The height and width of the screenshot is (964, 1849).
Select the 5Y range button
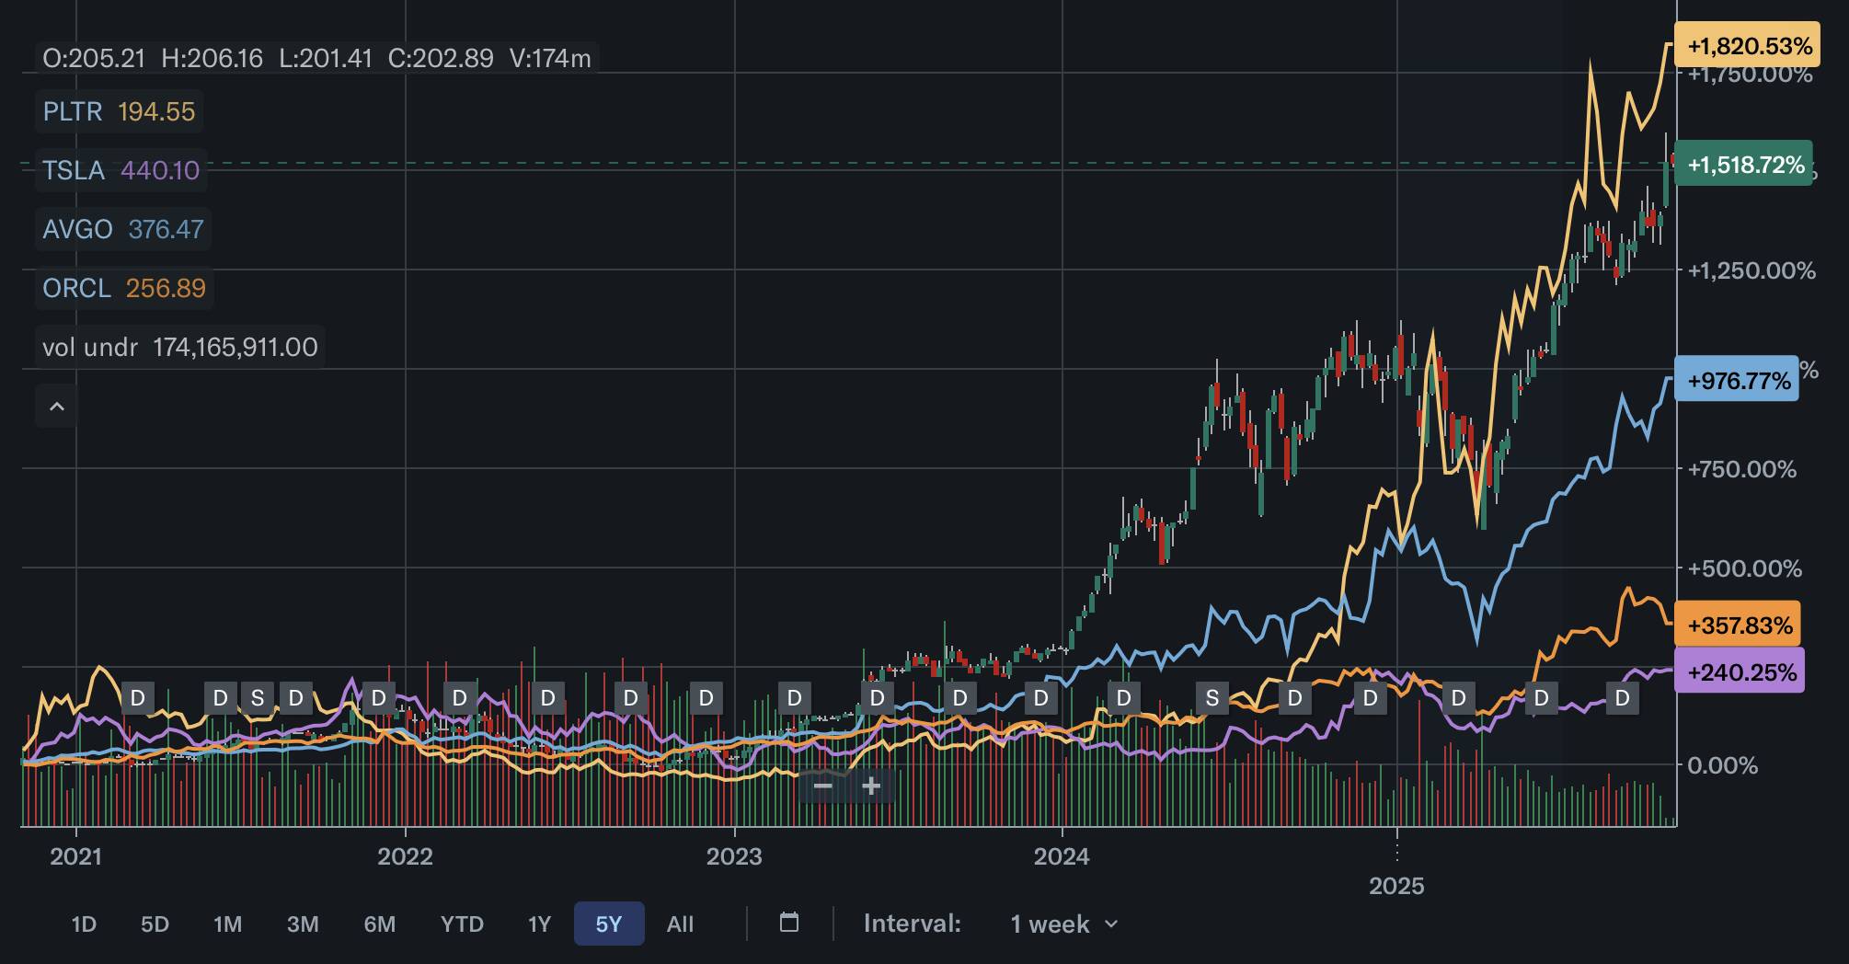[x=608, y=924]
